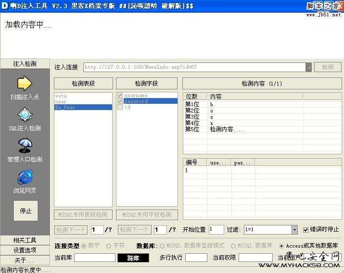
Task: Click the 多行执行 input field
Action: (x=196, y=258)
